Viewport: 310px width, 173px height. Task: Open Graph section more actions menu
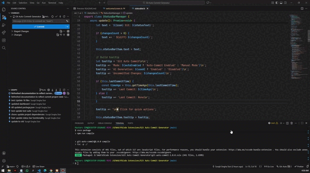[68, 90]
